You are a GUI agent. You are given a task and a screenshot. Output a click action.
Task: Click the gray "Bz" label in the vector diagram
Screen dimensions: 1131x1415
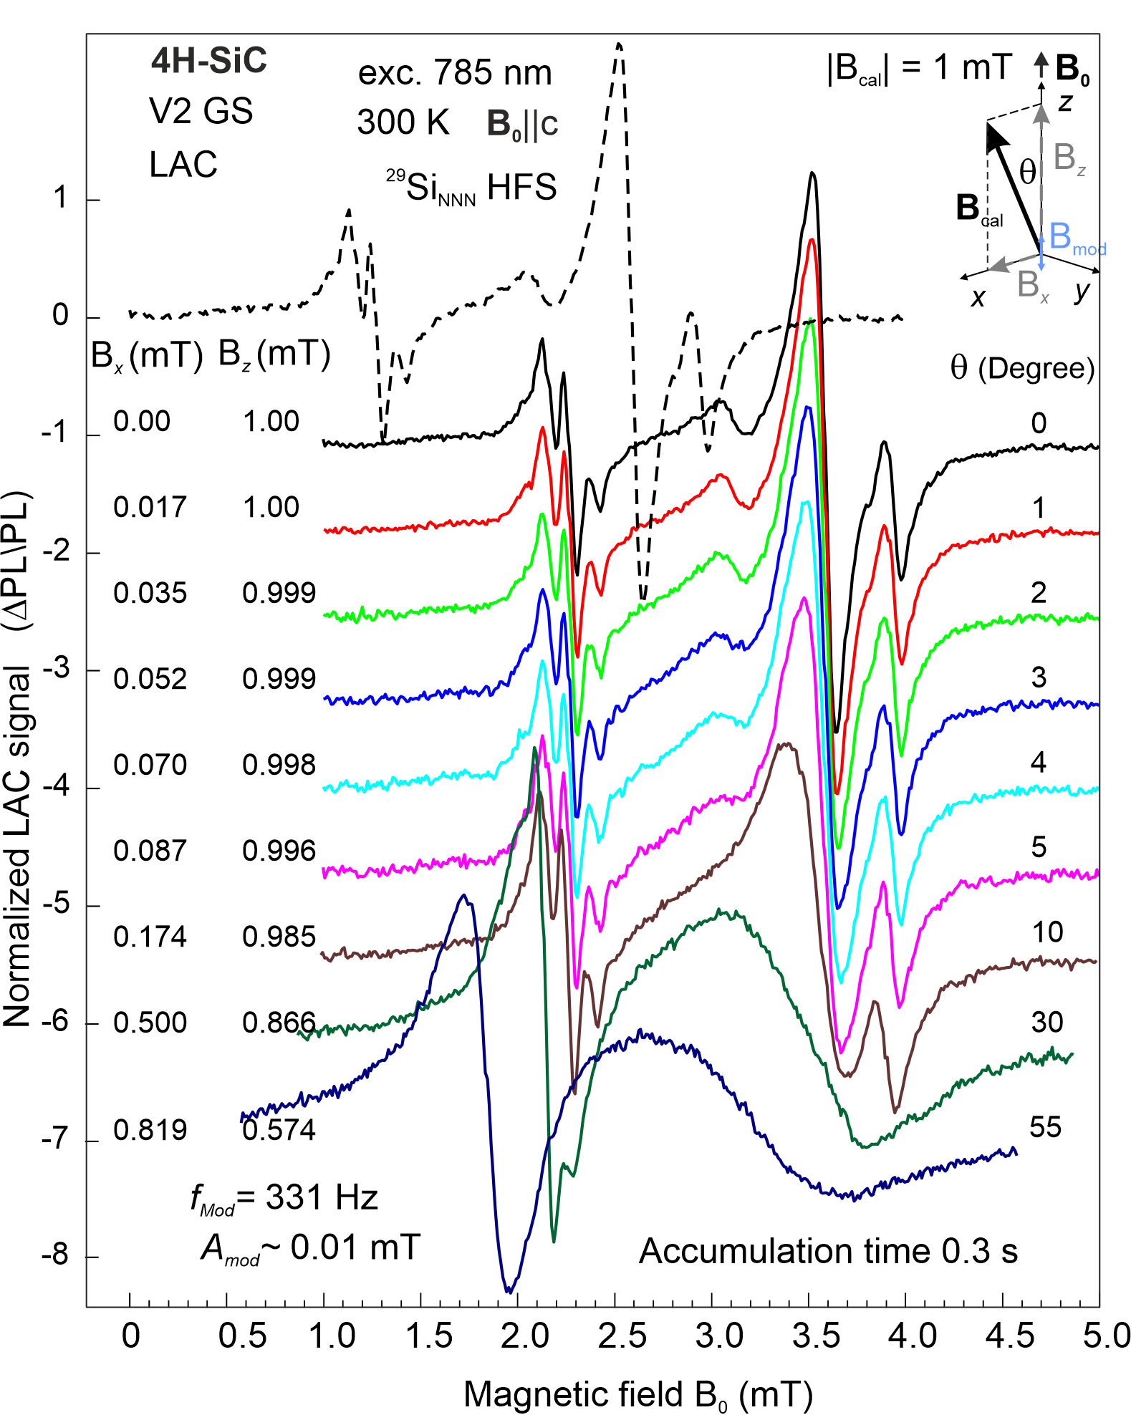point(1069,158)
